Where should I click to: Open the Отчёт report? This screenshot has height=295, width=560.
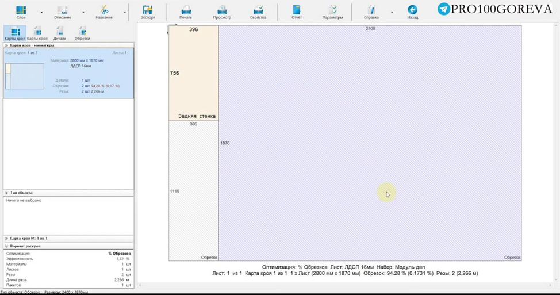tap(297, 12)
